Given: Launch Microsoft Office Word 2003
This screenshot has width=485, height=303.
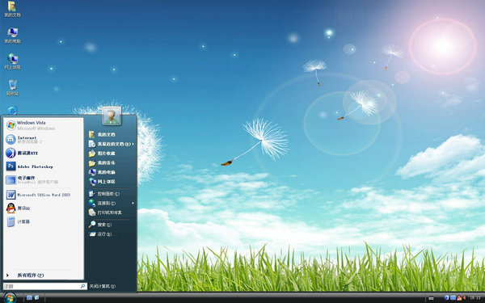Looking at the screenshot, I should point(44,195).
